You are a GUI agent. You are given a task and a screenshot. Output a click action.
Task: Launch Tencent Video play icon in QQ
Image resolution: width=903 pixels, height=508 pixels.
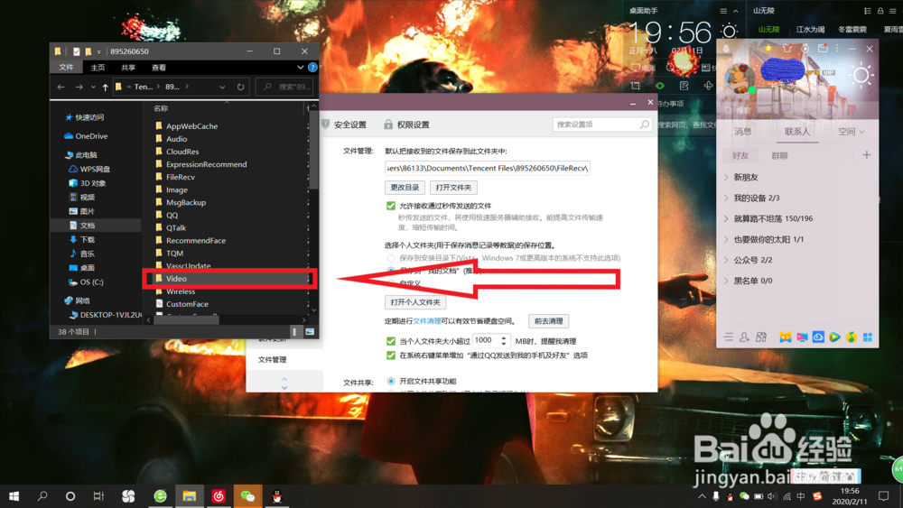click(834, 337)
